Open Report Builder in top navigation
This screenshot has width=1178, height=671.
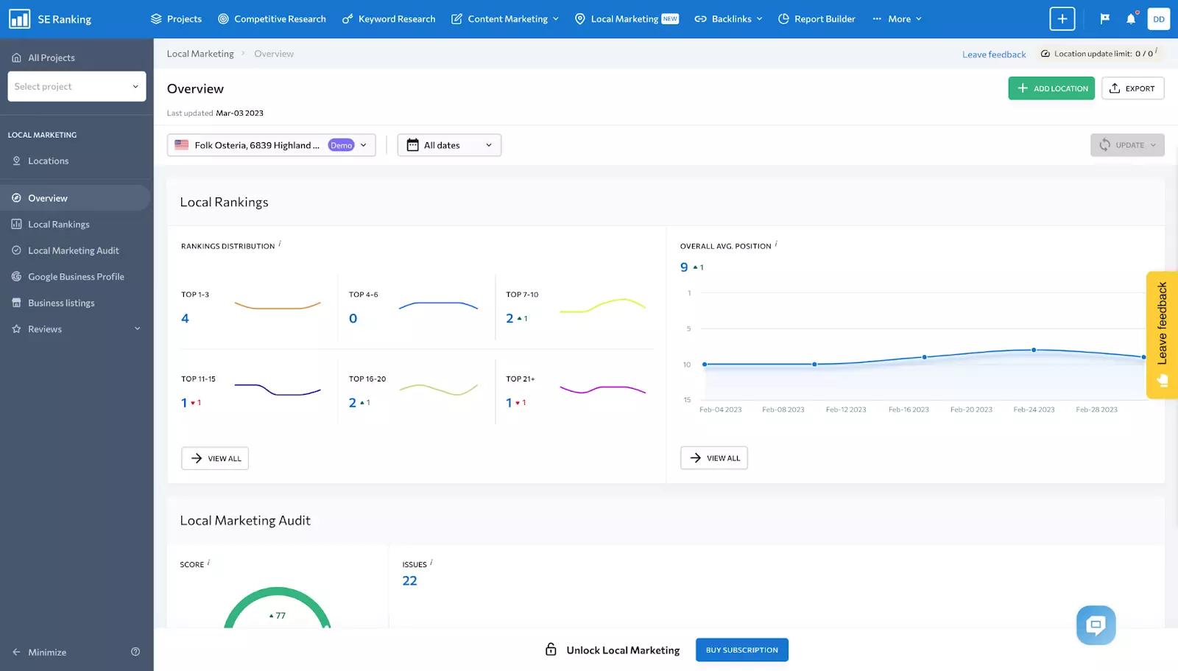click(x=817, y=19)
